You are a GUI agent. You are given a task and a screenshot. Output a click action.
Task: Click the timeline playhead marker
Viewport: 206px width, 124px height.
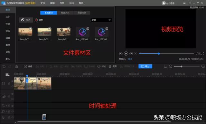pyautogui.click(x=27, y=76)
